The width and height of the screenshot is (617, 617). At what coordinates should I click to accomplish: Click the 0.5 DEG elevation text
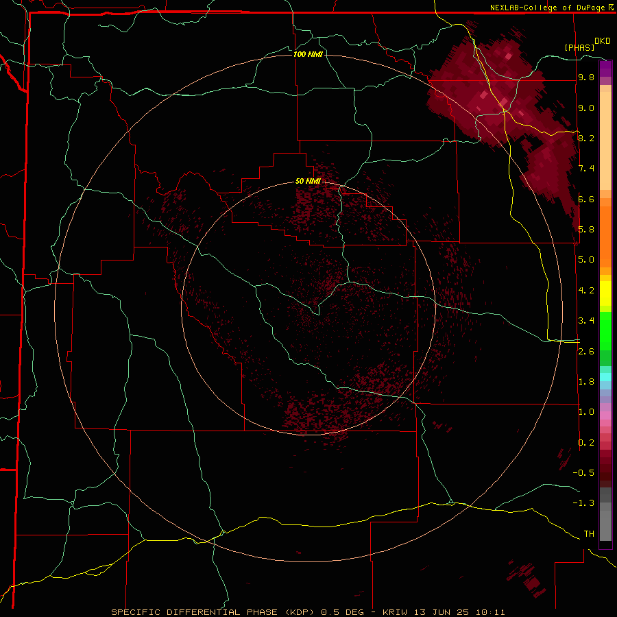(x=343, y=612)
